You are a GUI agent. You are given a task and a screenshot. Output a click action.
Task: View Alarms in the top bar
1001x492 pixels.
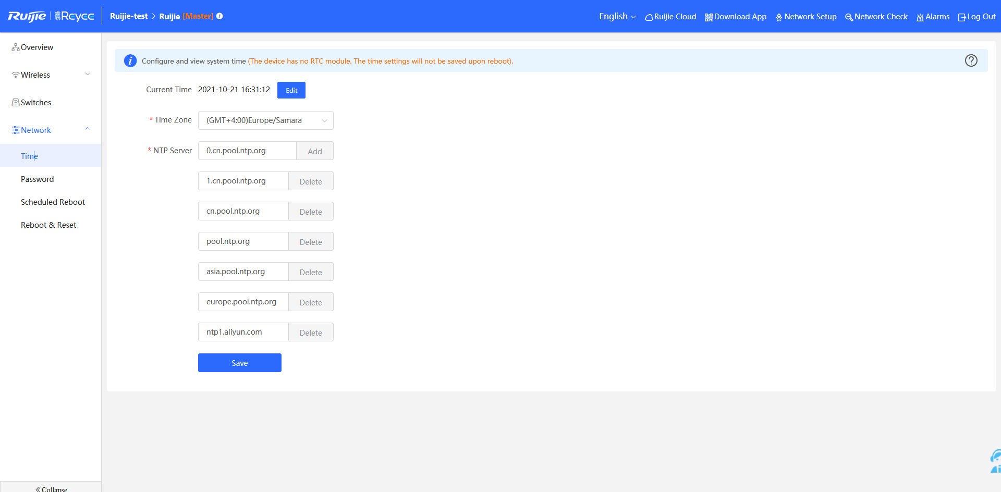coord(933,17)
